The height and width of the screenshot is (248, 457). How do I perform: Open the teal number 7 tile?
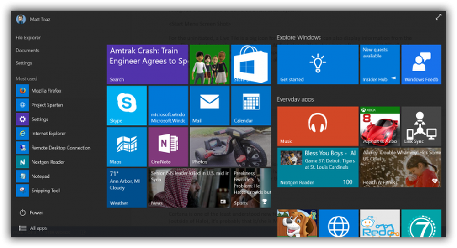[421, 223]
